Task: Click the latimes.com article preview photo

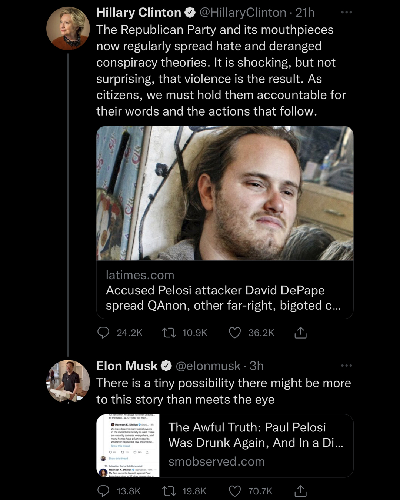Action: pyautogui.click(x=225, y=193)
